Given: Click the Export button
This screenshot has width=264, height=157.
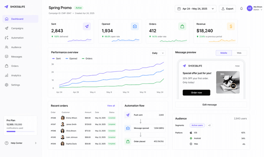Looking at the screenshot, I should [227, 9].
